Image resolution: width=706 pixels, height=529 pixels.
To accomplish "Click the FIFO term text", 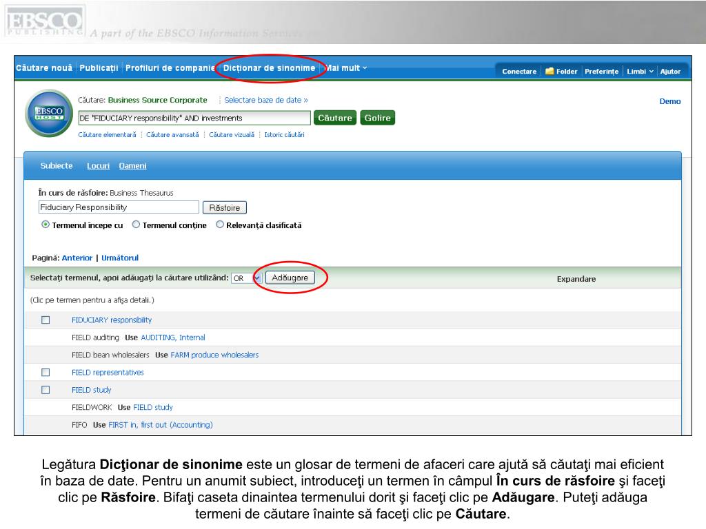I will [79, 424].
